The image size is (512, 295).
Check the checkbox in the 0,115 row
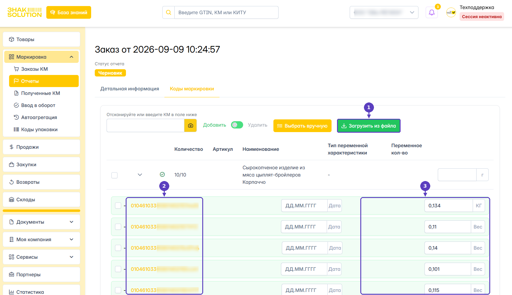118,290
